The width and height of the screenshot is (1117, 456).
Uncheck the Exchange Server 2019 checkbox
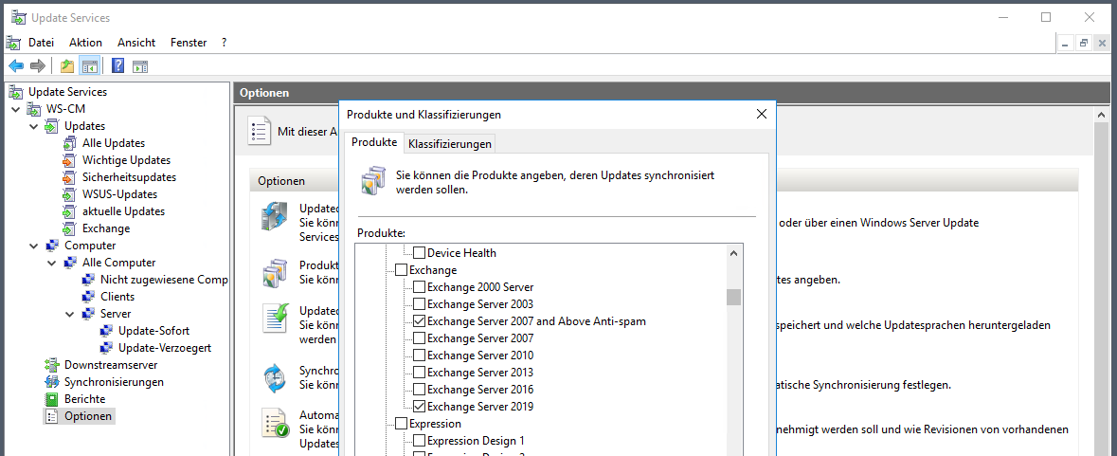419,407
